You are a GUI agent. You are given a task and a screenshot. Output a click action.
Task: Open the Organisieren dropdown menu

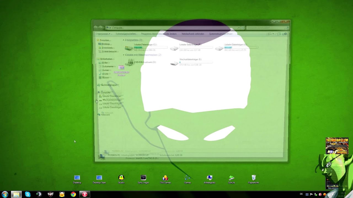103,34
